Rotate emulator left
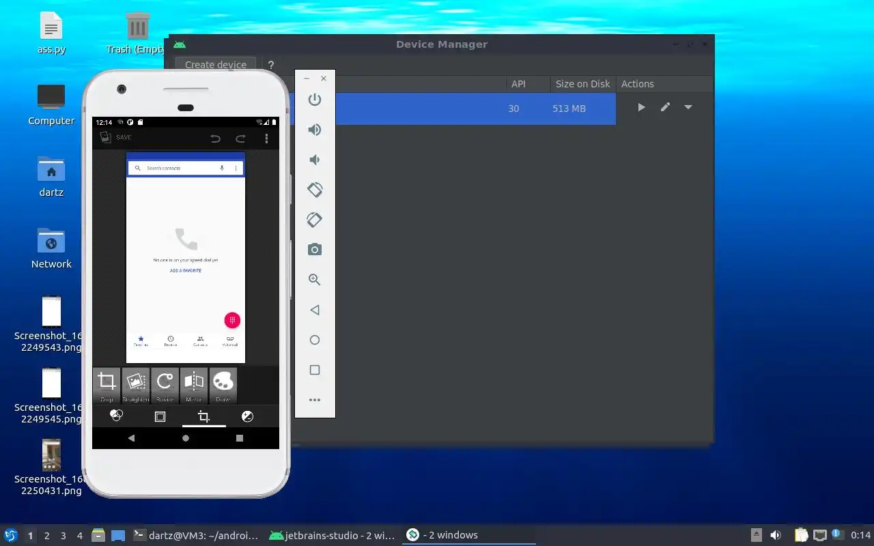The height and width of the screenshot is (546, 874). click(315, 190)
